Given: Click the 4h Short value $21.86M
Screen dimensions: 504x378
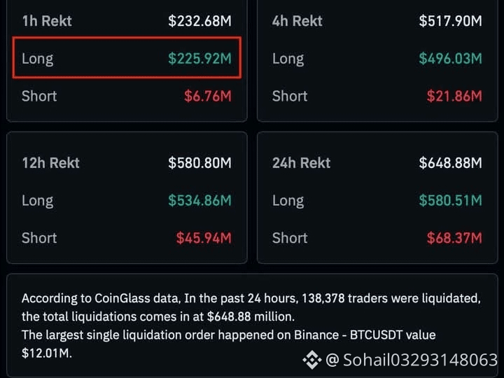Looking at the screenshot, I should click(x=454, y=96).
